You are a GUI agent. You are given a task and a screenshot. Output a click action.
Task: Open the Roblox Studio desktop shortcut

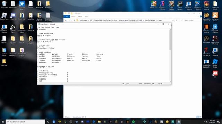click(215, 63)
